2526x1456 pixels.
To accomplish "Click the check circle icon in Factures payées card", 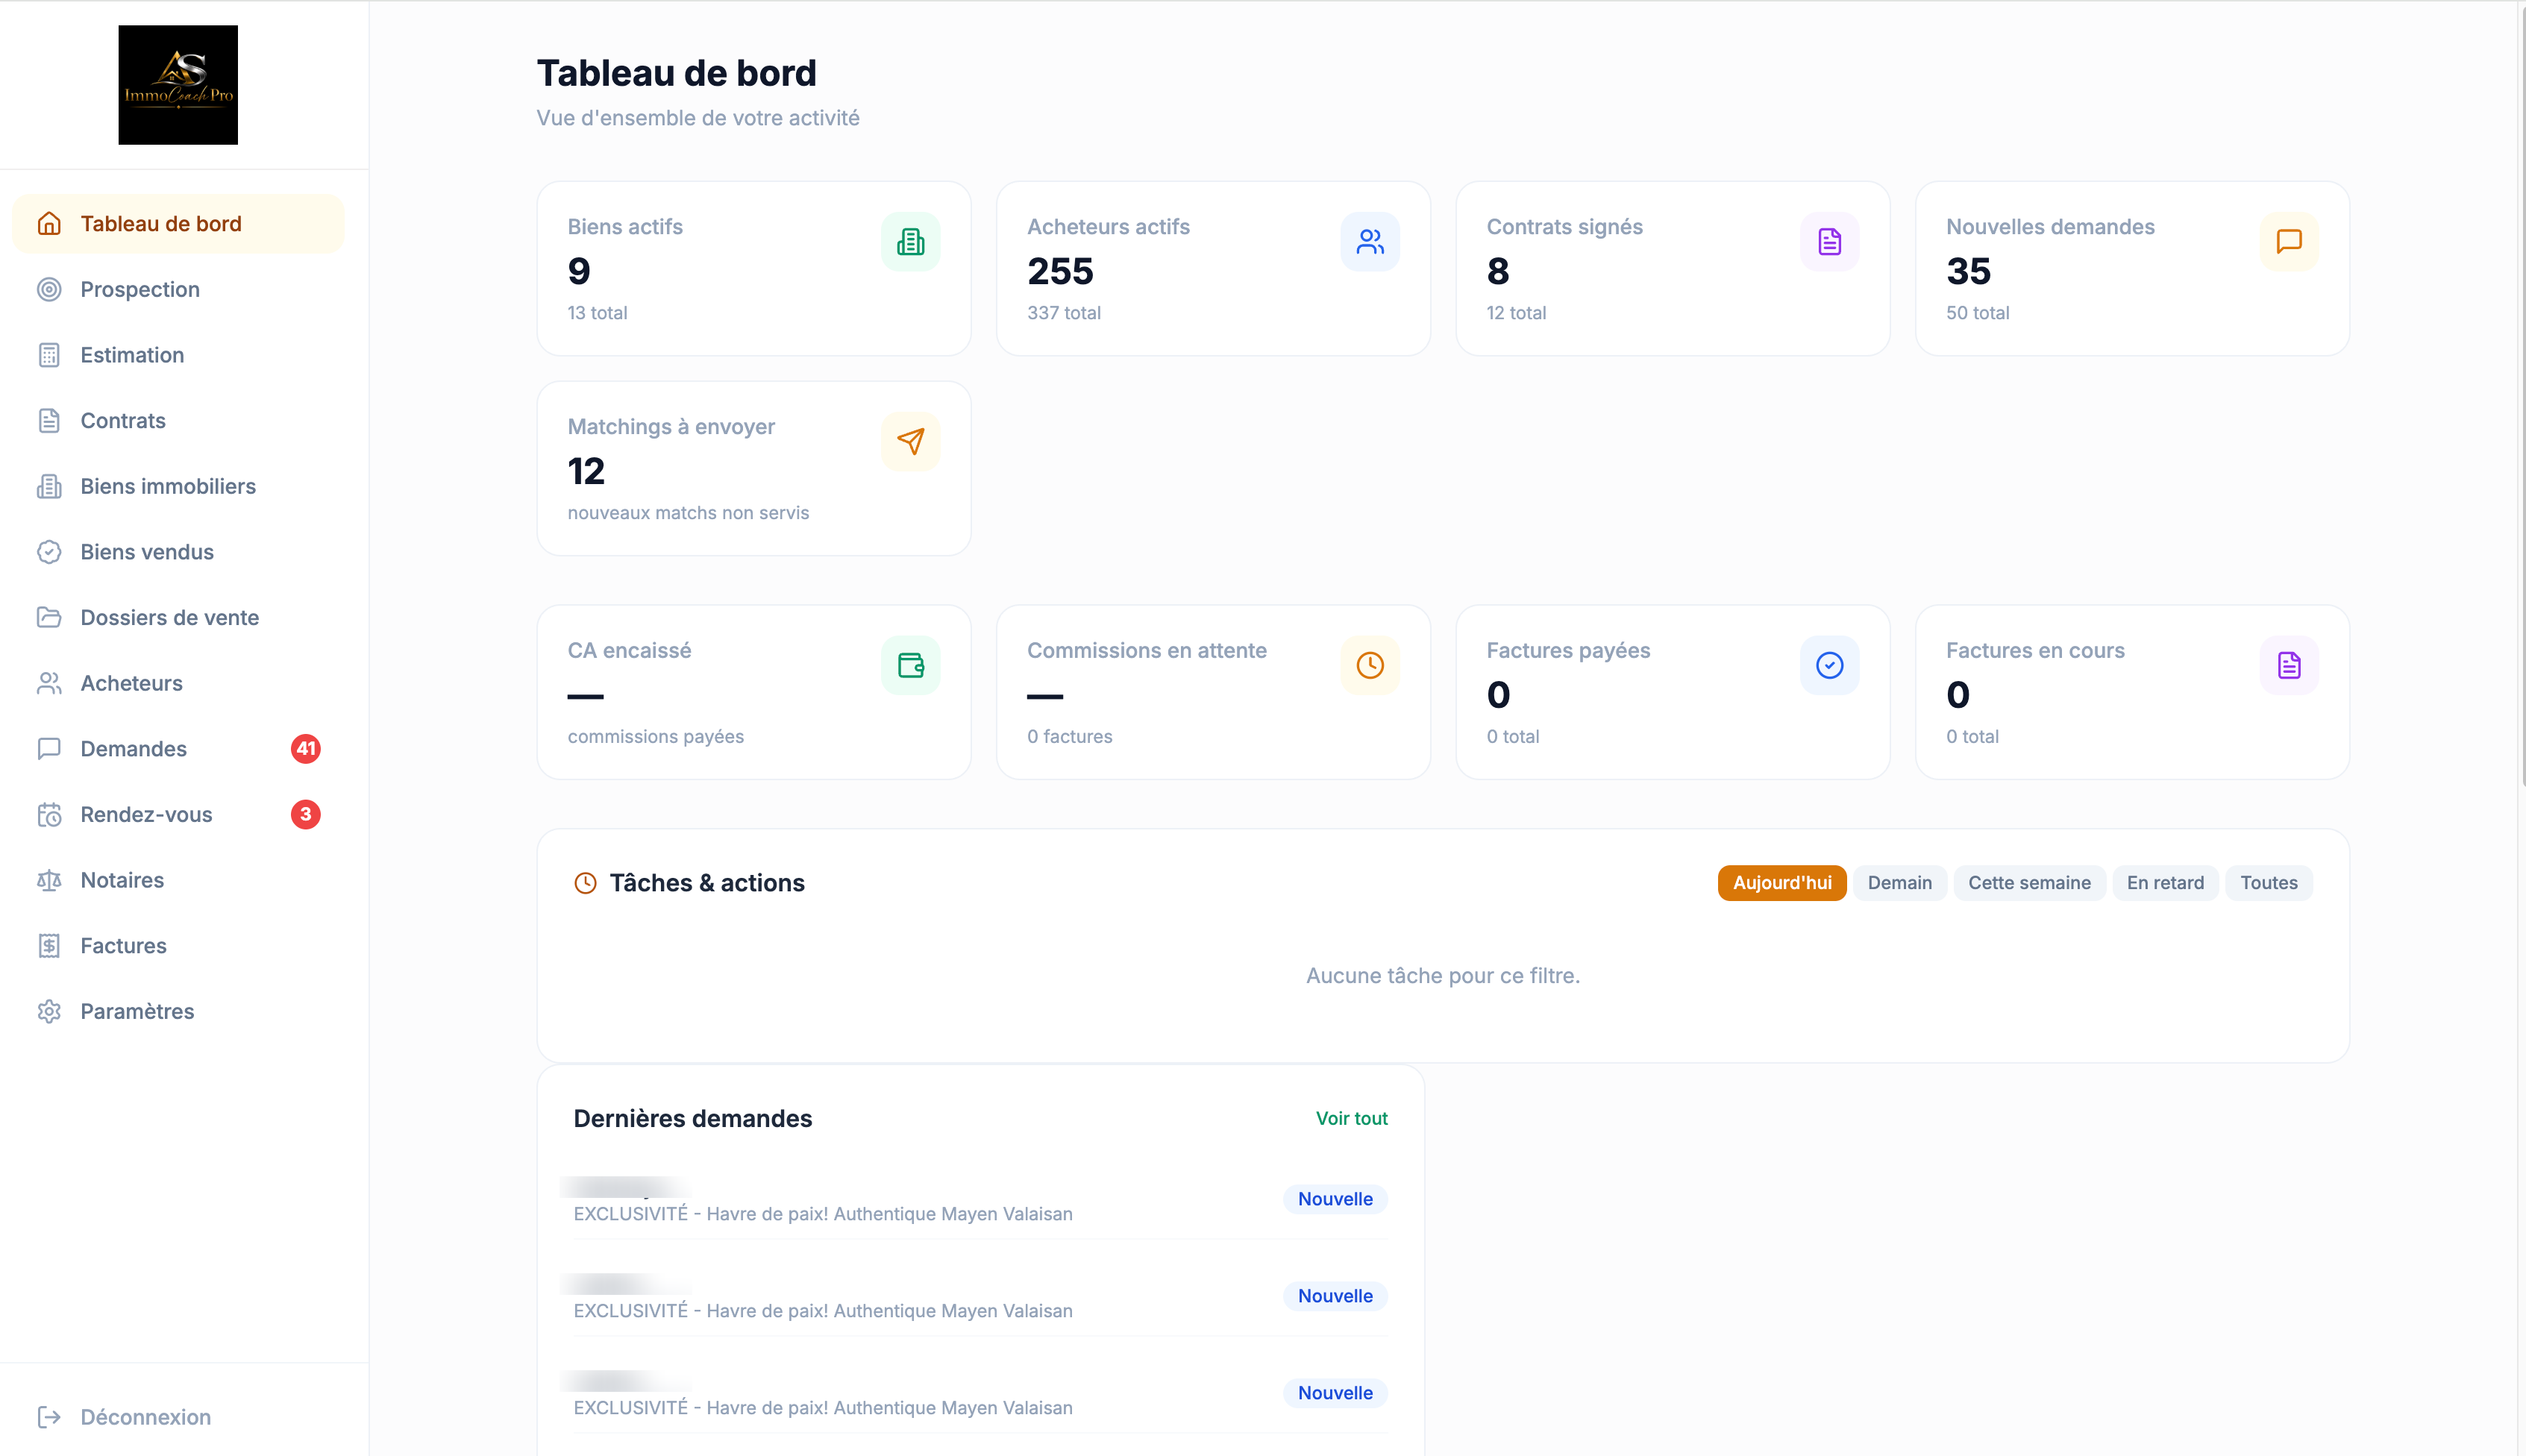I will [x=1829, y=665].
